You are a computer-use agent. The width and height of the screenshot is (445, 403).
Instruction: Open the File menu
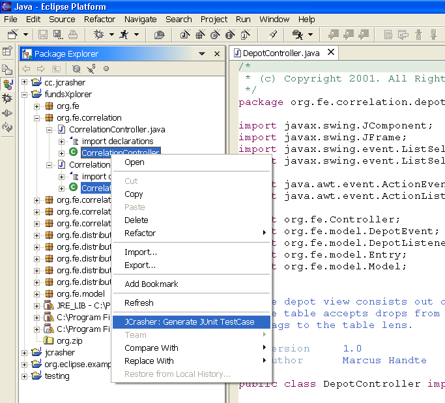(x=10, y=20)
